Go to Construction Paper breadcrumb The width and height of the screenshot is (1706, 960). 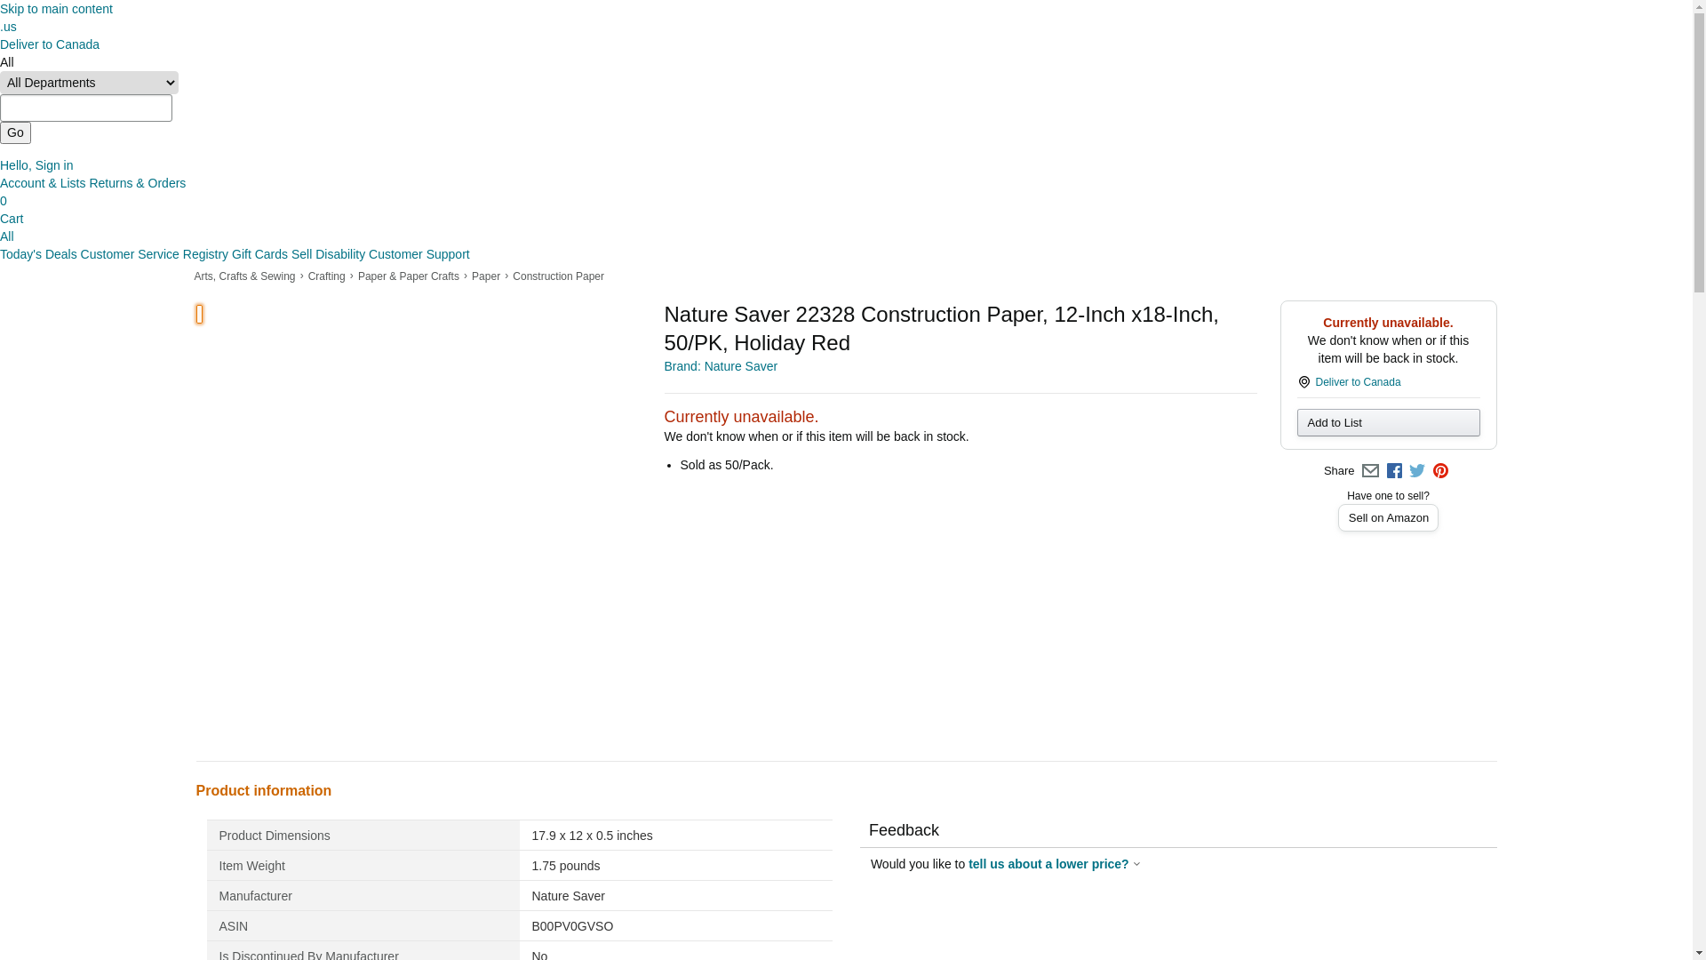point(558,276)
